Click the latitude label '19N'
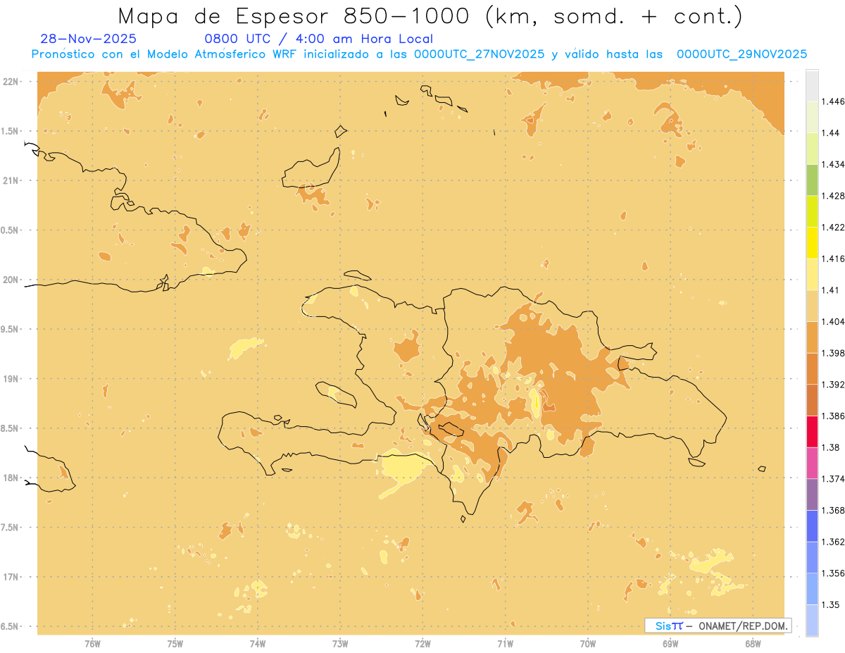The image size is (845, 653). (x=11, y=378)
